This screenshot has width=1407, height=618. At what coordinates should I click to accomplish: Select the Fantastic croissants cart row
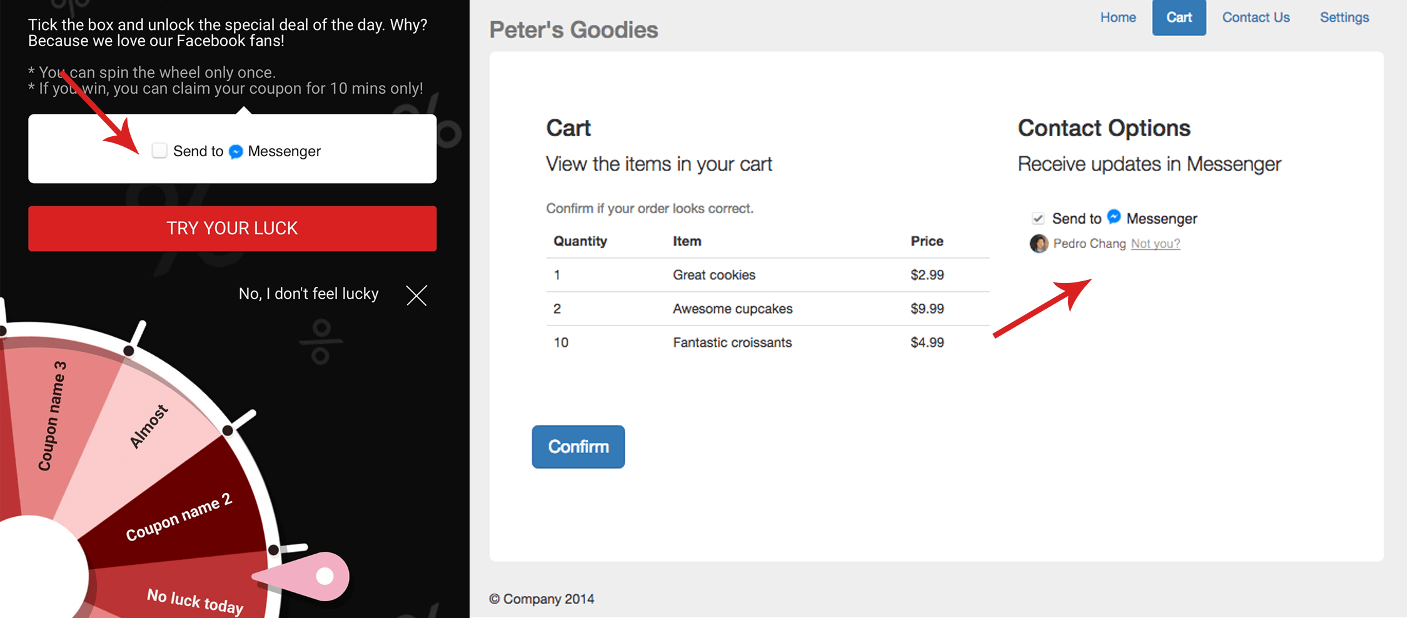coord(732,342)
